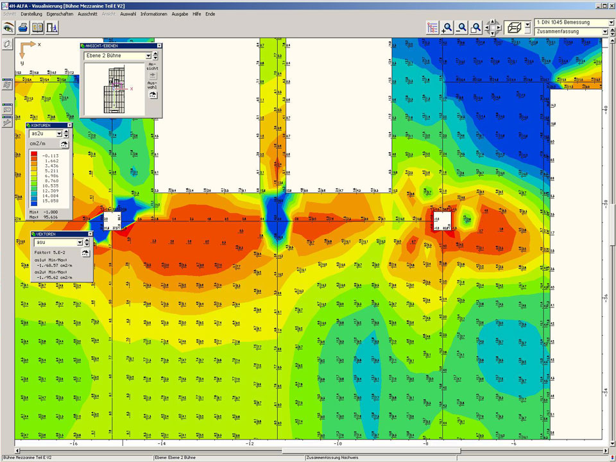
Task: Click the tree list icon left of the zoom tools
Action: [x=432, y=28]
